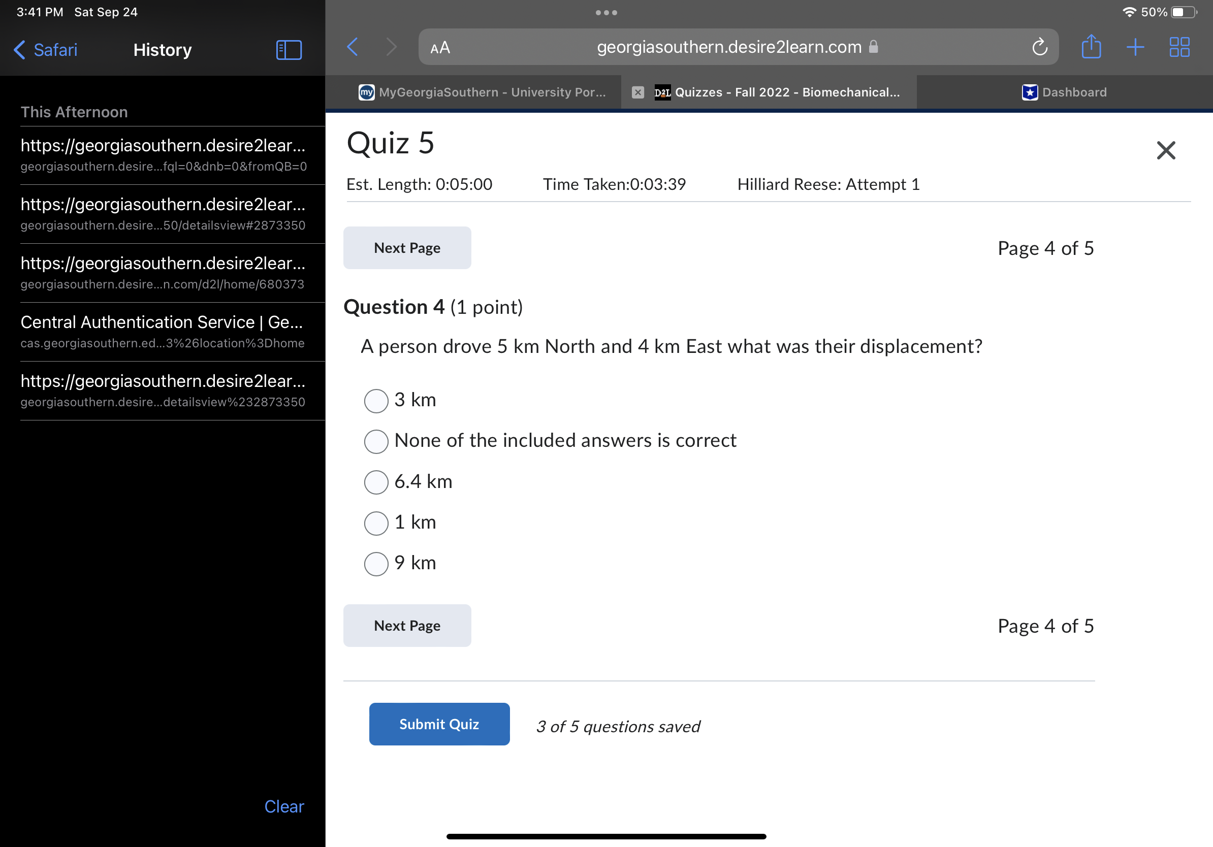Tap the Safari back navigation arrow
Screen dimensions: 1213x847
(353, 47)
